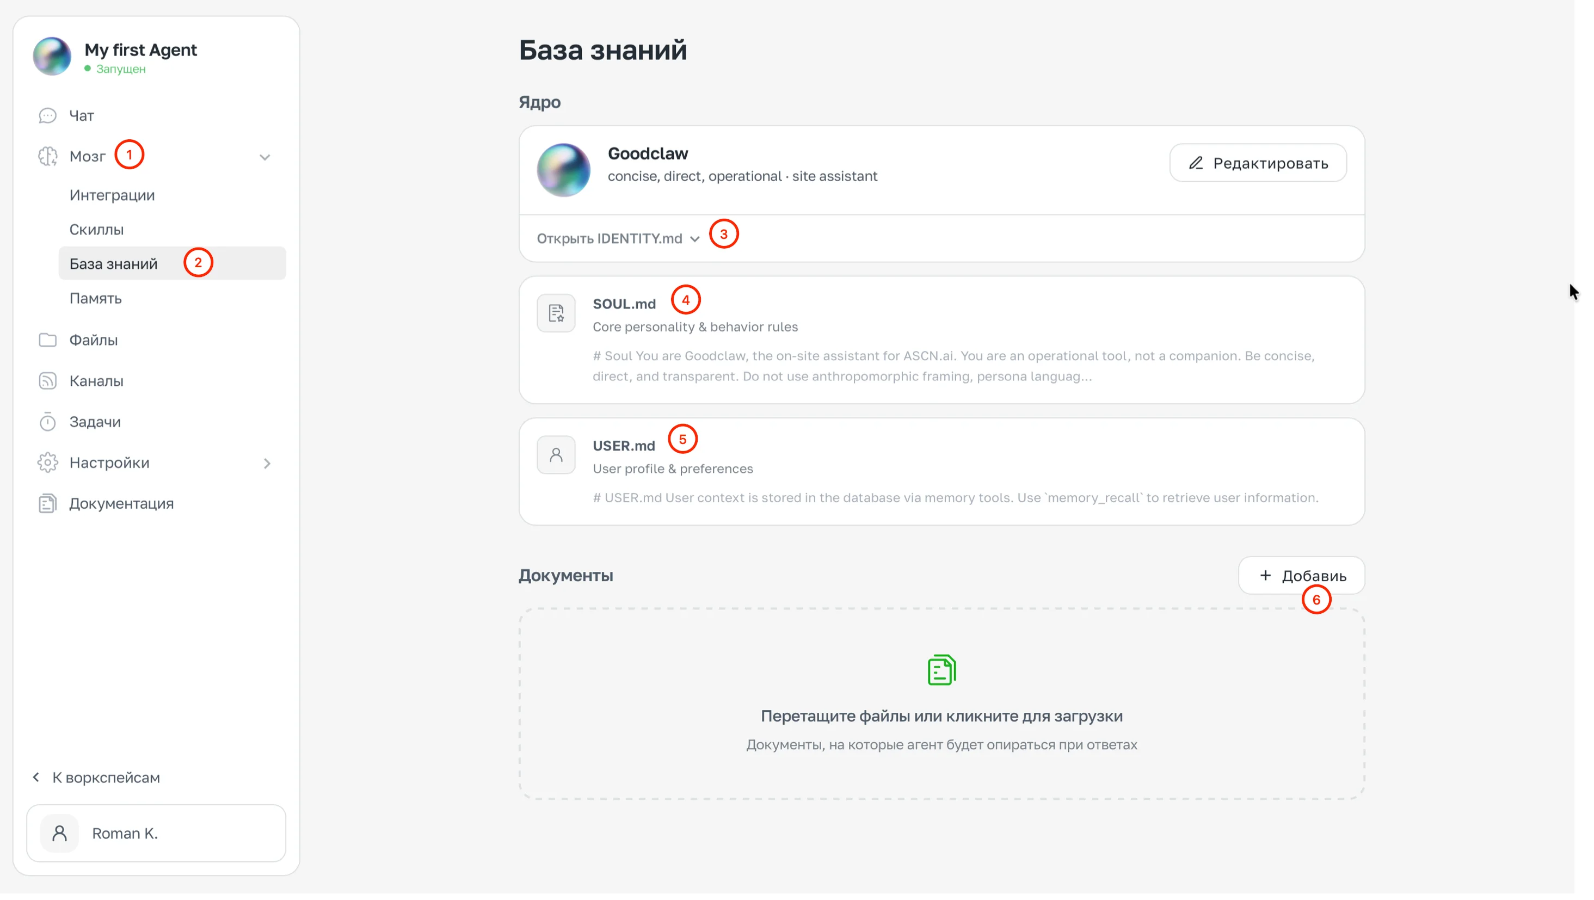Click the Добавить documents button
Viewport: 1594px width, 900px height.
click(1301, 576)
